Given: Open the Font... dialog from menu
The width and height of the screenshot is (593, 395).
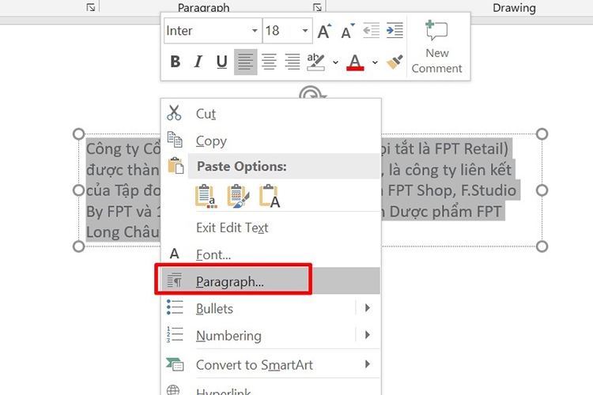Looking at the screenshot, I should click(x=270, y=254).
